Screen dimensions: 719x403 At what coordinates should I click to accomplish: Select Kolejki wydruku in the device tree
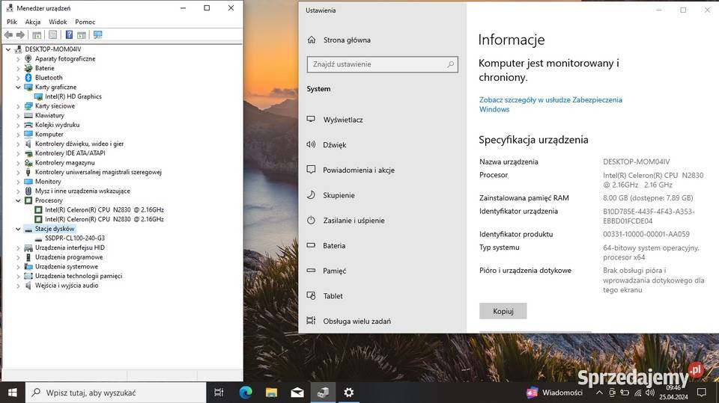(x=58, y=125)
